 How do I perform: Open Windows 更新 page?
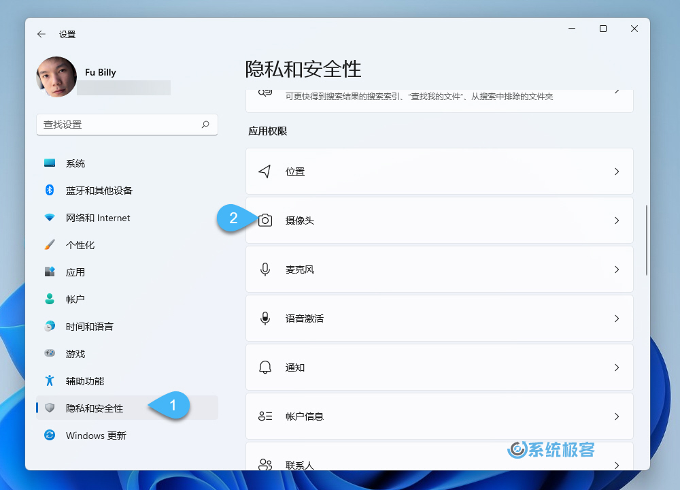[127, 436]
